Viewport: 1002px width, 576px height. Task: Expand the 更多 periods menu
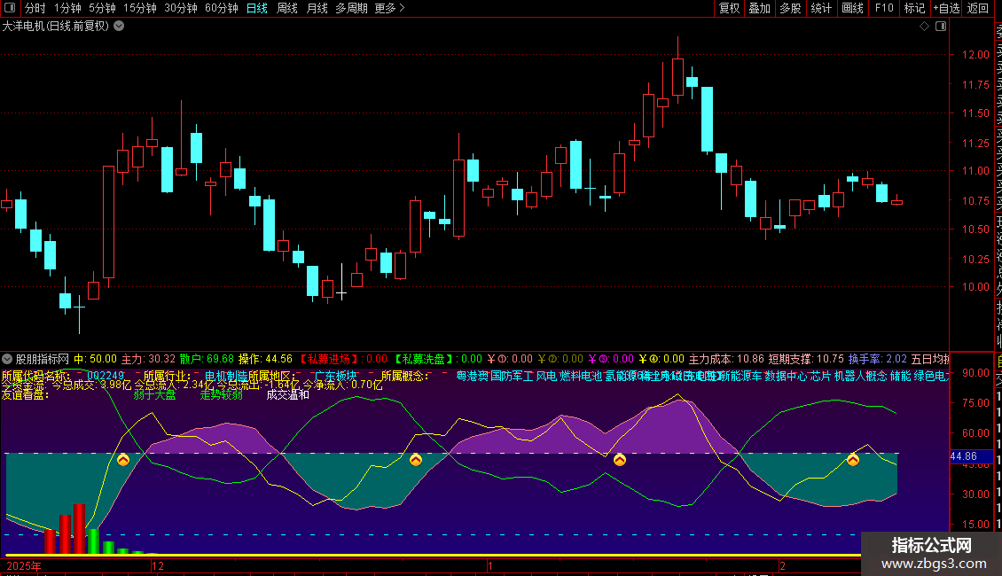[x=389, y=8]
